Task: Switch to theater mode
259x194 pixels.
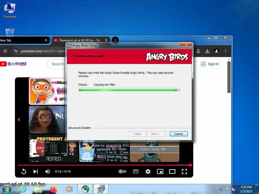Action: click(172, 172)
